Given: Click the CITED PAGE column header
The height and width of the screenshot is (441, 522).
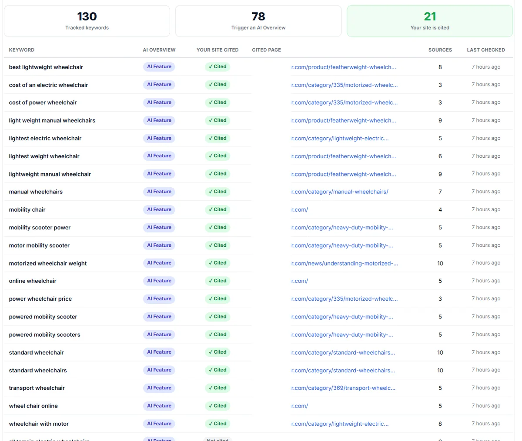Looking at the screenshot, I should click(266, 50).
